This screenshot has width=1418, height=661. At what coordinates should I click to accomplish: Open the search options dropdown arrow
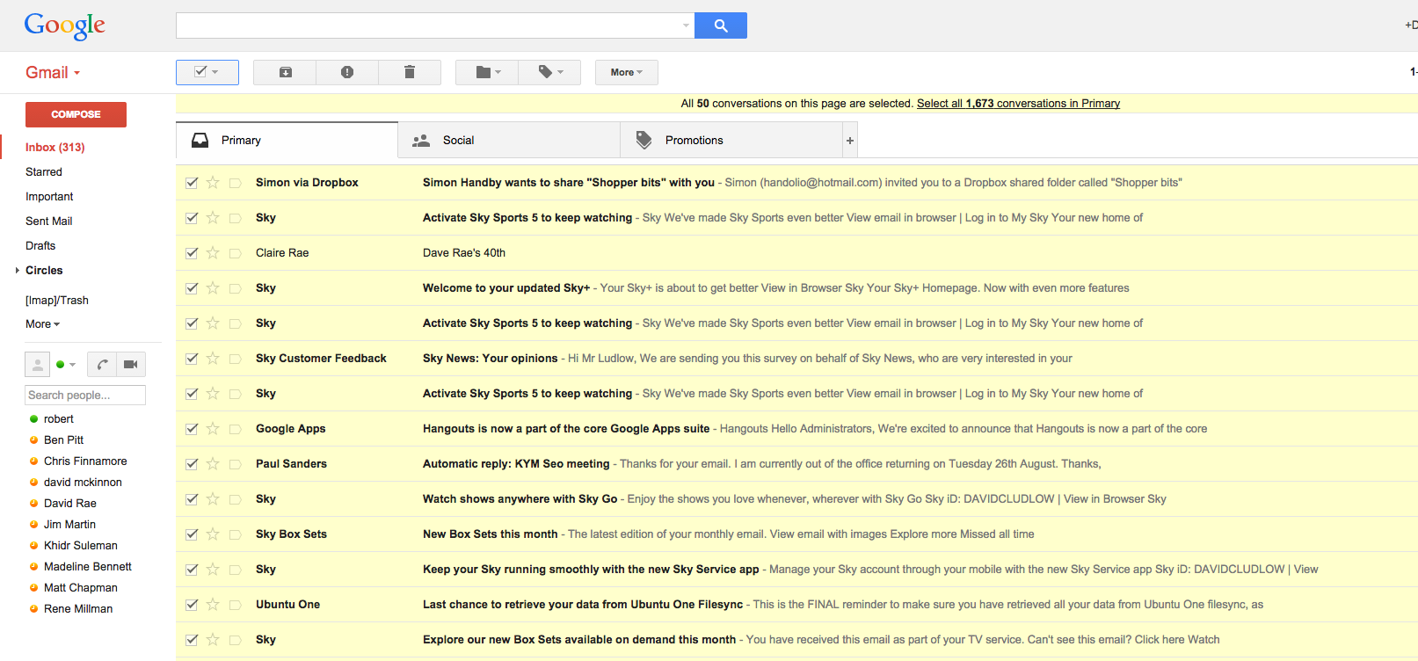click(x=686, y=25)
